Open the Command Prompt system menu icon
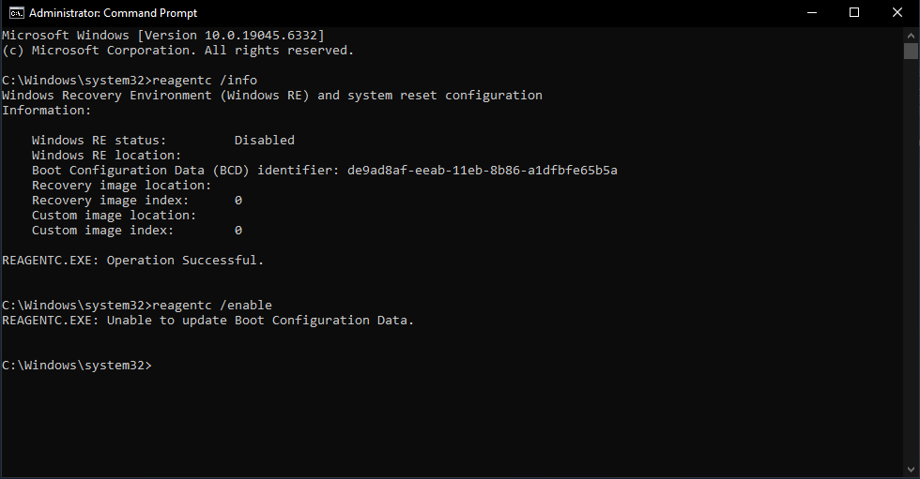Screen dimensions: 920x479 (17, 13)
